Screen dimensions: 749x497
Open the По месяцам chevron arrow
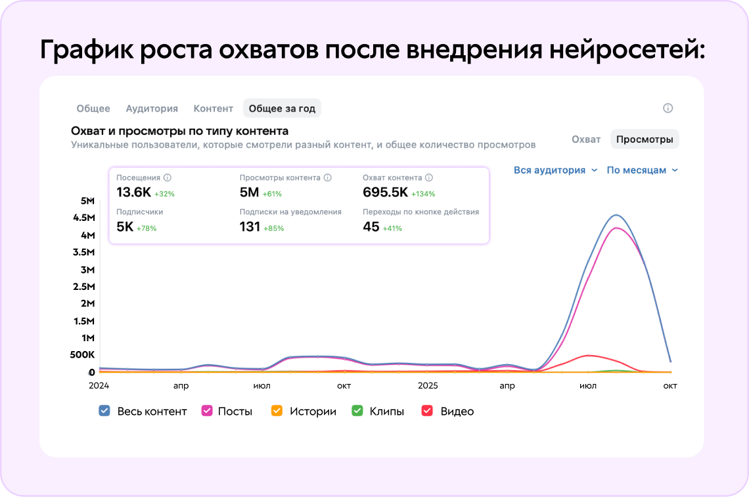(675, 170)
